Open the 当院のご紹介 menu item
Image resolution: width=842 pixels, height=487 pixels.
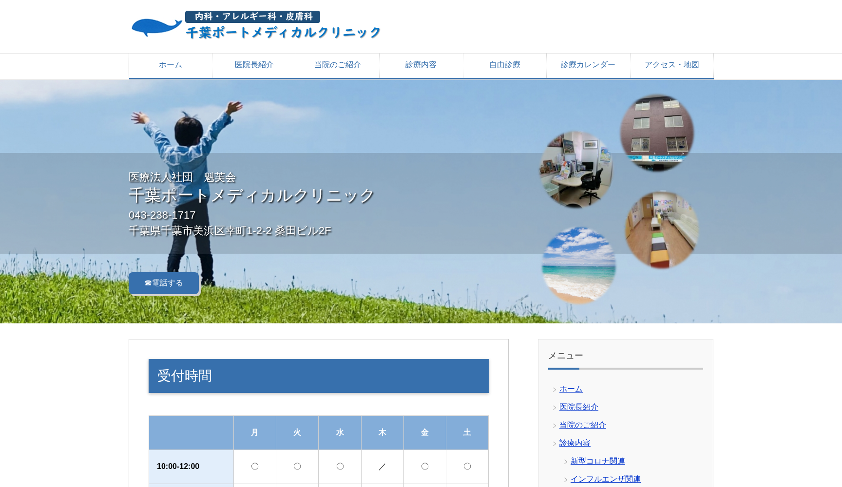click(x=337, y=64)
